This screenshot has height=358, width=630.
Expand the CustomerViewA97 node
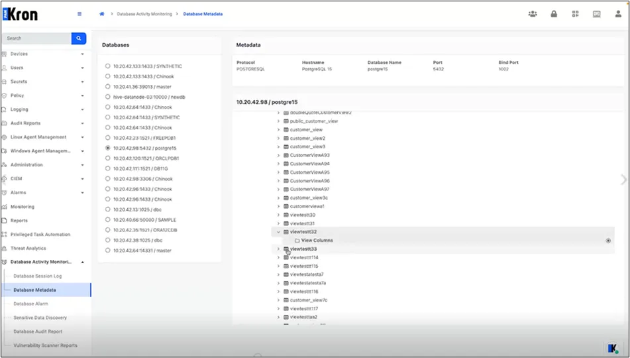click(278, 190)
